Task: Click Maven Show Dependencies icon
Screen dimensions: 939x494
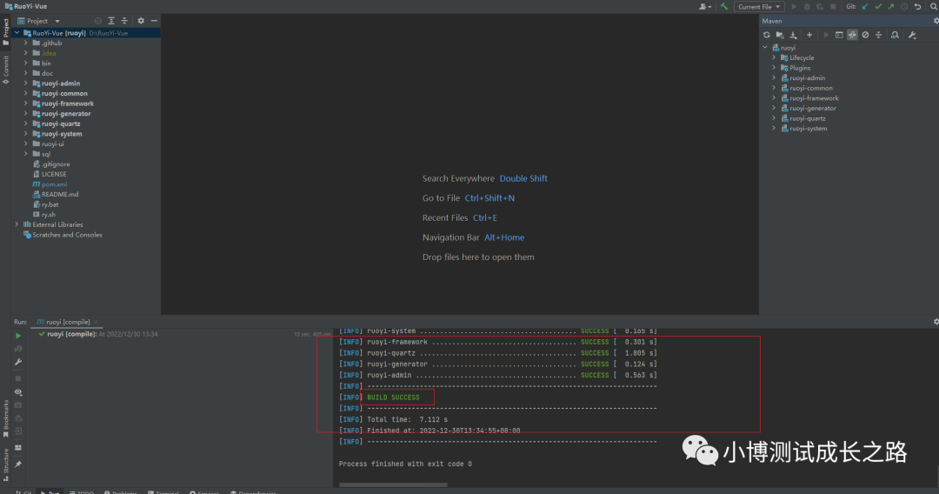Action: [x=895, y=36]
